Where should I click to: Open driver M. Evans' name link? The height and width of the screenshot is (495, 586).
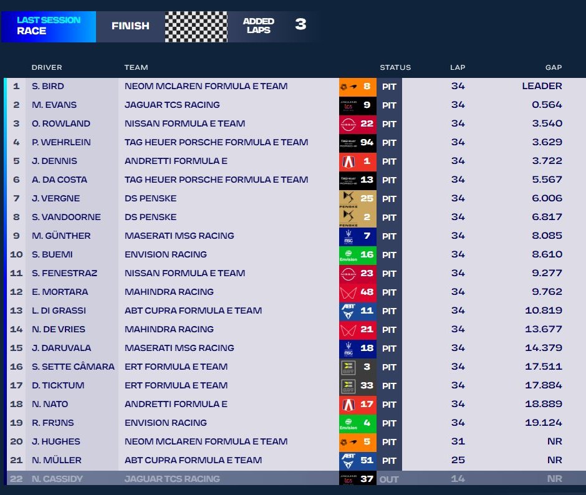click(52, 105)
